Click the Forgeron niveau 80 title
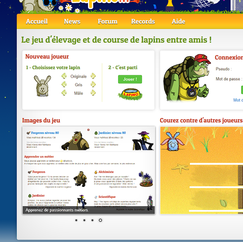The image size is (243, 242). (45, 133)
